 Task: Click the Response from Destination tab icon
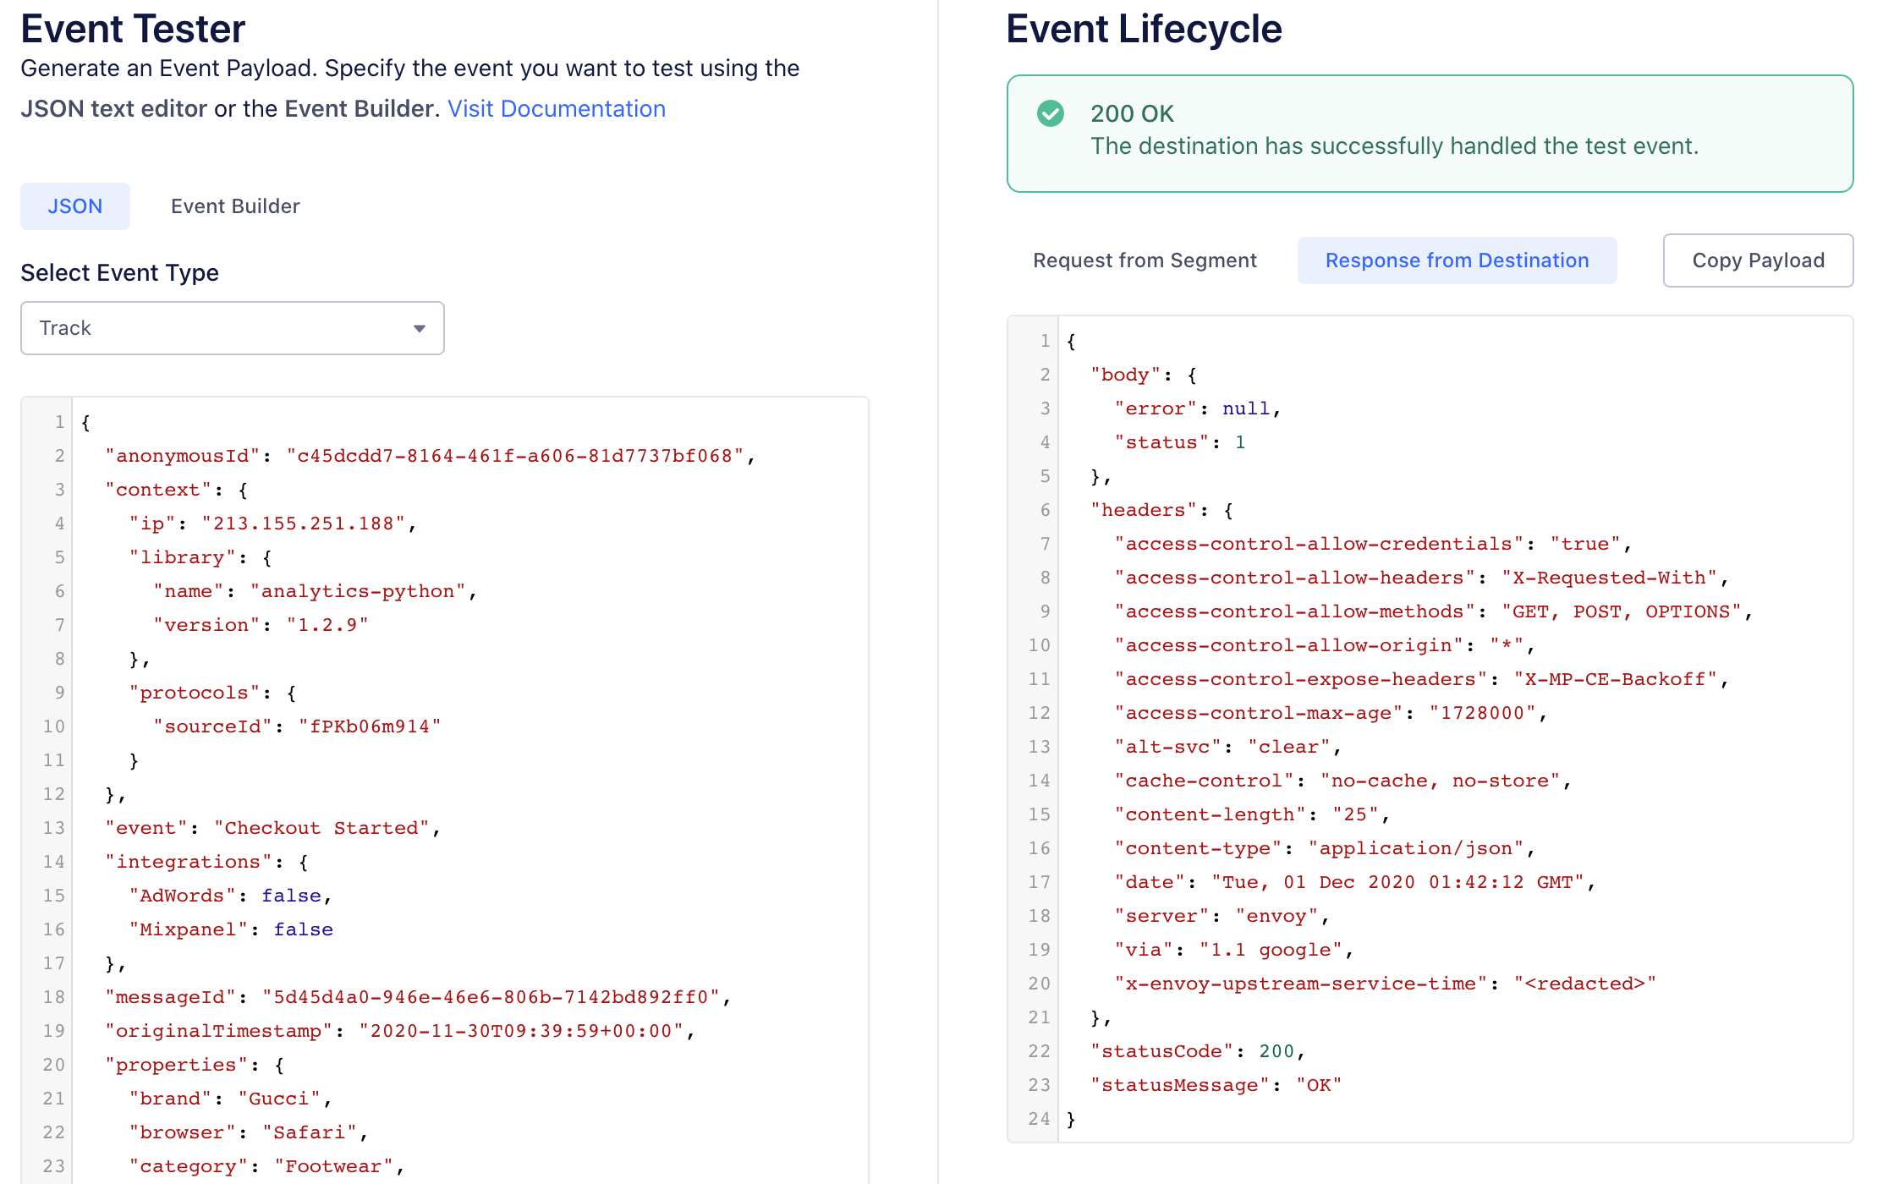(x=1456, y=259)
